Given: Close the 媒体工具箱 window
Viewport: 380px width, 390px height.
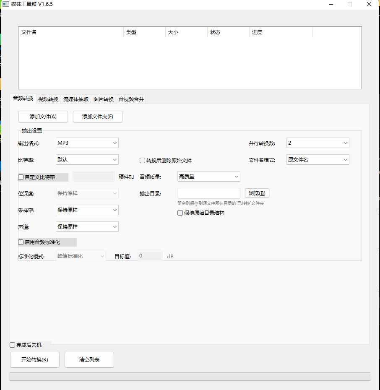Looking at the screenshot, I should [369, 4].
